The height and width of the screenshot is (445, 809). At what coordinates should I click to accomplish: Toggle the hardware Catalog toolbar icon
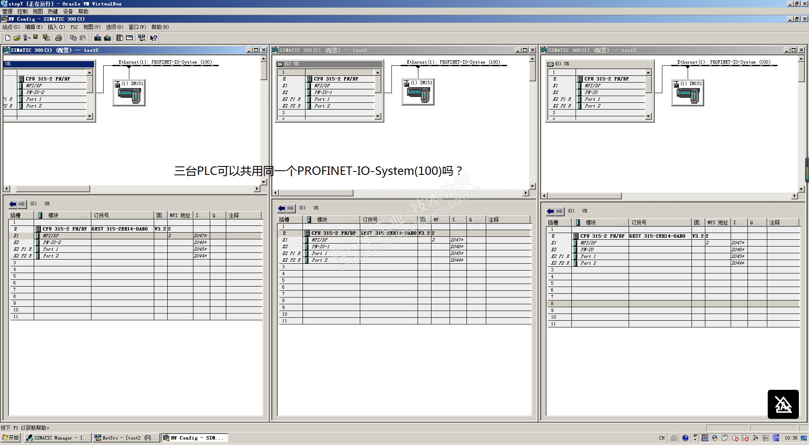(x=120, y=38)
